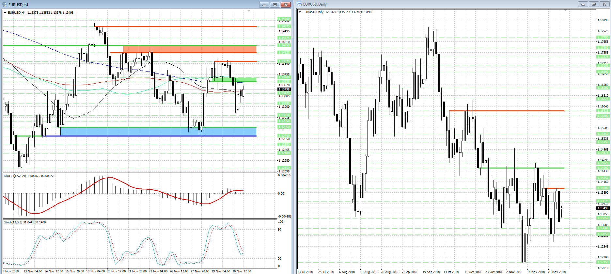Image resolution: width=611 pixels, height=274 pixels.
Task: Select the chart shift marker in H4 chart
Action: coord(249,11)
